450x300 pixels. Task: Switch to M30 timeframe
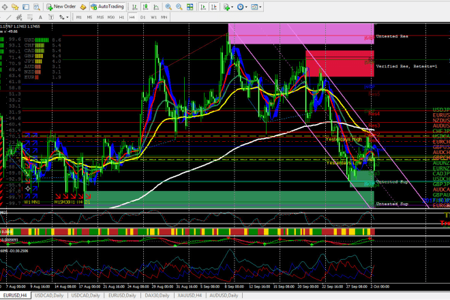point(110,18)
